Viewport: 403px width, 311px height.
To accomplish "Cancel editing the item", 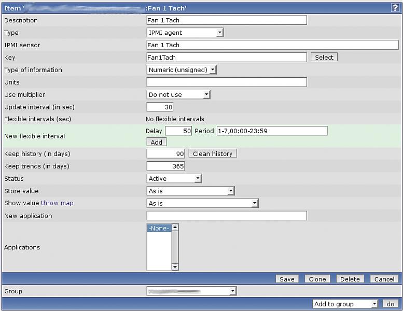I will pos(384,279).
